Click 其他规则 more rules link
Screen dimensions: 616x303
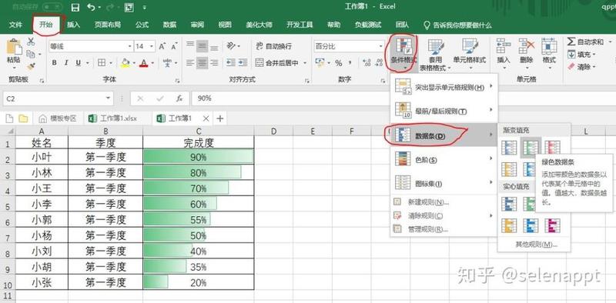click(x=536, y=245)
